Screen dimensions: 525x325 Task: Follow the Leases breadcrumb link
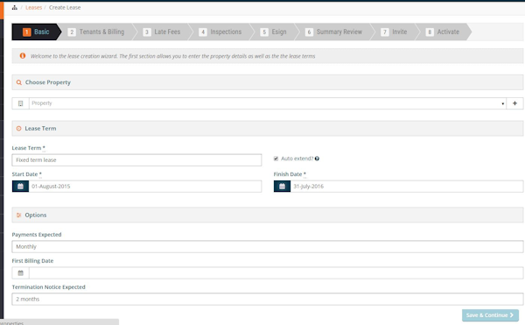[33, 7]
